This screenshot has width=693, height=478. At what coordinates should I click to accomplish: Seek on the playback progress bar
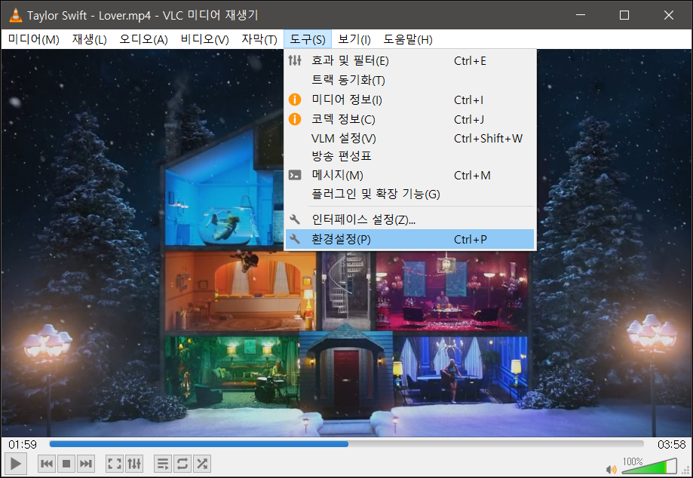tap(347, 443)
